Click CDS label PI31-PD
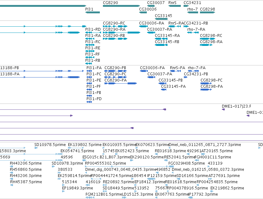The width and height of the screenshot is (263, 199). [x=94, y=99]
